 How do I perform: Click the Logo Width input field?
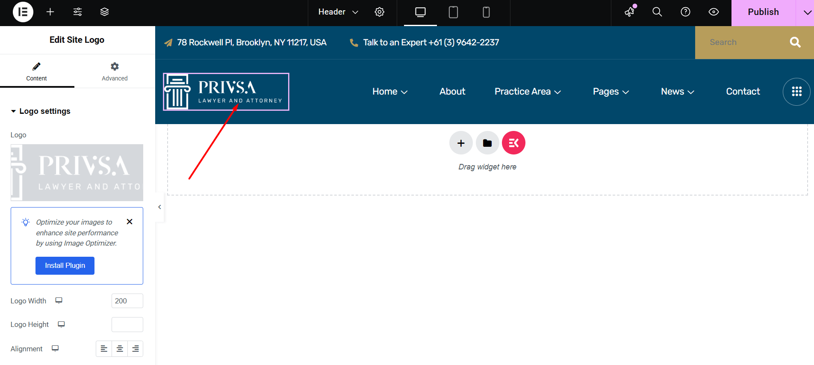pos(127,301)
